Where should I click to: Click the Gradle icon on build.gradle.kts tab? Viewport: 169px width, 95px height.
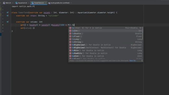tap(49, 3)
